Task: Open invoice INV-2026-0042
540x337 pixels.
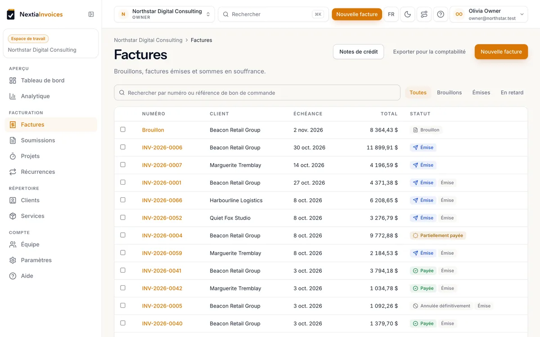Action: click(162, 288)
